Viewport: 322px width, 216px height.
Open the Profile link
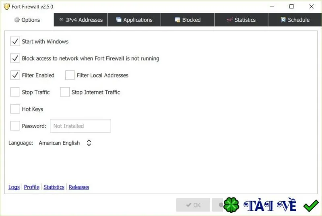click(x=32, y=187)
